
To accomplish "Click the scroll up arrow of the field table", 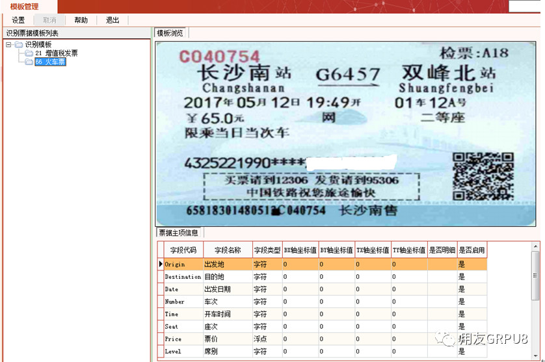I will [x=536, y=246].
